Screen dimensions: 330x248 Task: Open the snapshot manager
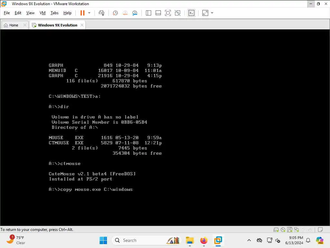tap(135, 13)
